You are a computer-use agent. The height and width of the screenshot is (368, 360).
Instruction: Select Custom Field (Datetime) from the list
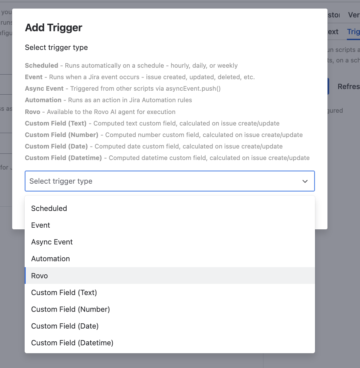pos(72,343)
